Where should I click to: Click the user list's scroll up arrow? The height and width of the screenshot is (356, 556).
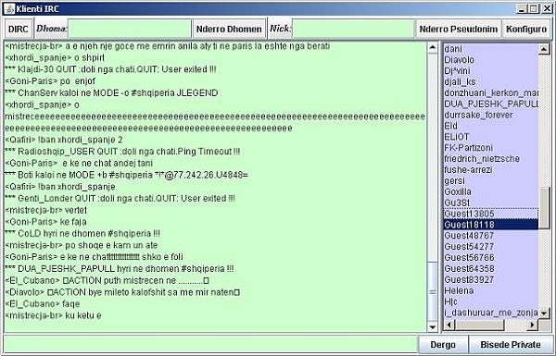coord(544,49)
